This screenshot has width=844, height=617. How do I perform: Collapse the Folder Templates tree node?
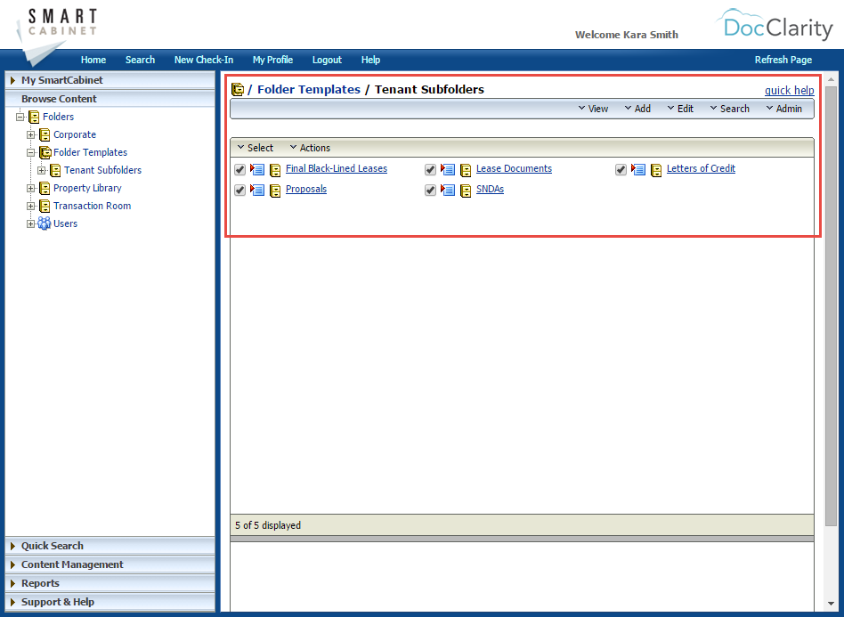click(x=30, y=152)
